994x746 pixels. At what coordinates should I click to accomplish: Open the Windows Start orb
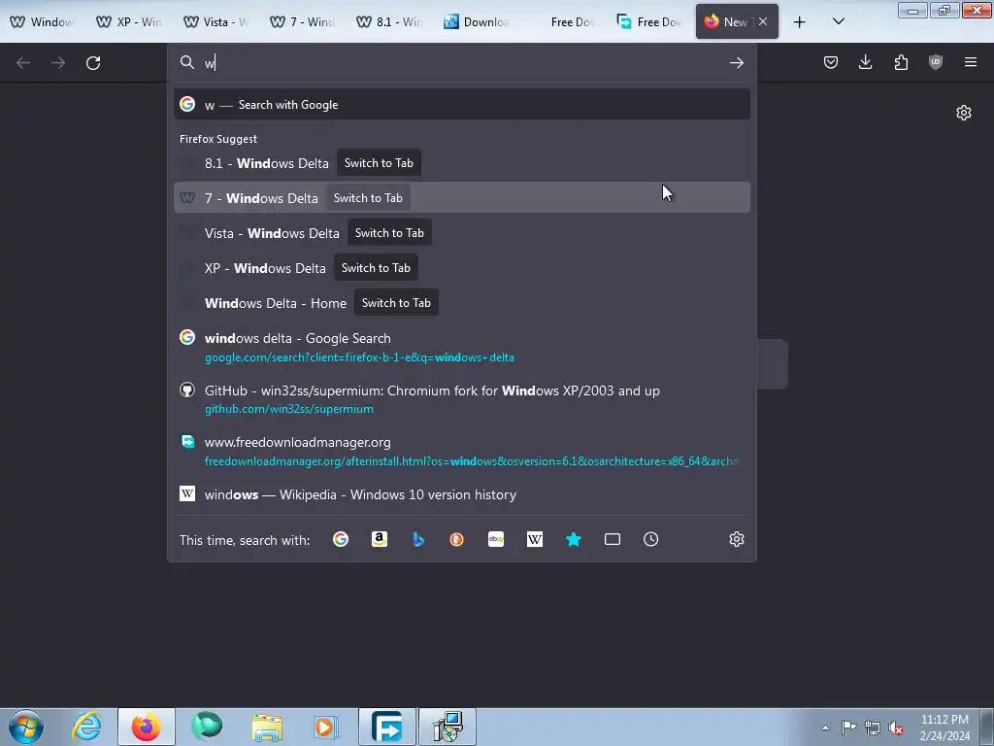coord(26,727)
